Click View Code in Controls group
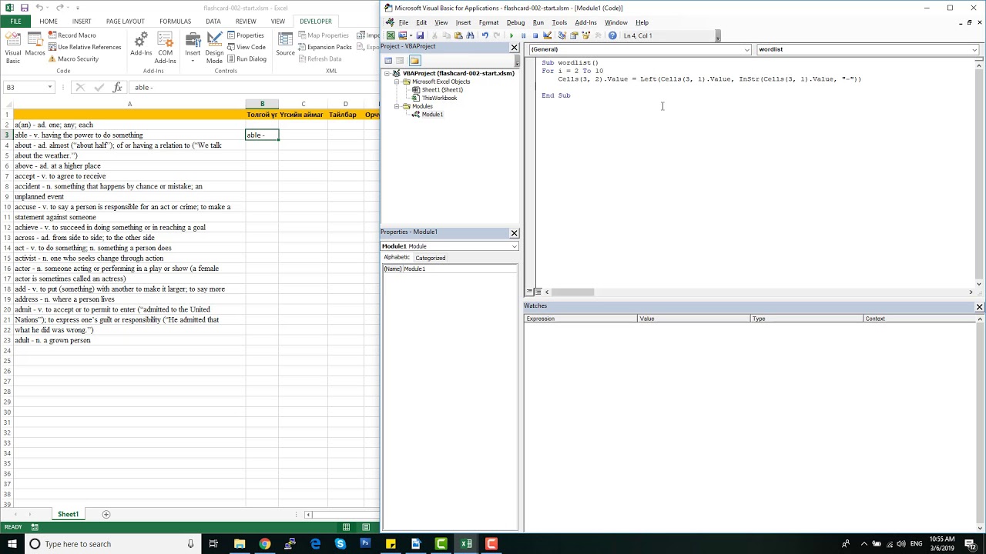Screen dimensions: 986x554 (x=246, y=47)
